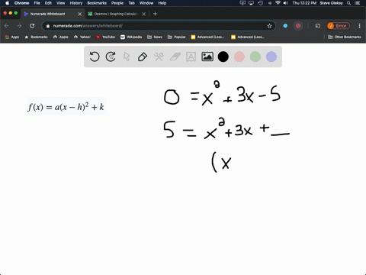Open Notification Center list icon
This screenshot has width=366, height=275.
(358, 3)
